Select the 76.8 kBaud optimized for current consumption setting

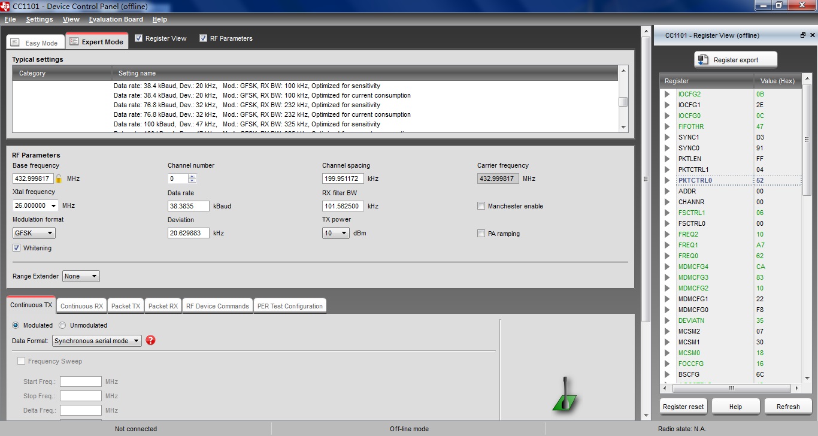tap(262, 114)
